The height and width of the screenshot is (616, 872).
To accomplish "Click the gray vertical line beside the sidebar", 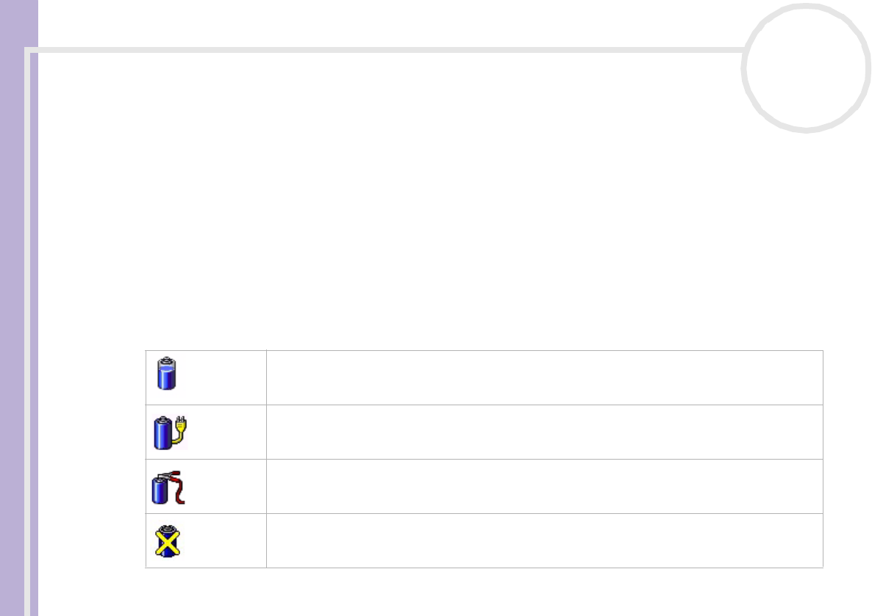I will (27, 333).
